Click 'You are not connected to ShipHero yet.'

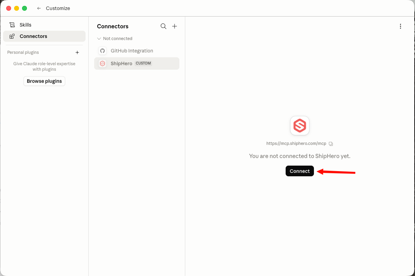300,156
